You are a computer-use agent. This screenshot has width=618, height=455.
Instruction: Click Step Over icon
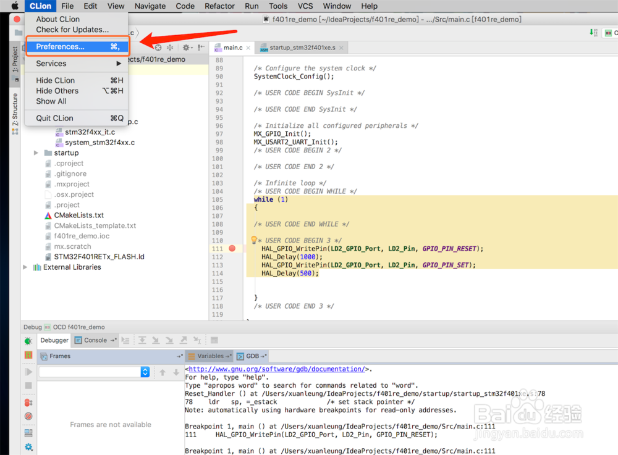[142, 340]
